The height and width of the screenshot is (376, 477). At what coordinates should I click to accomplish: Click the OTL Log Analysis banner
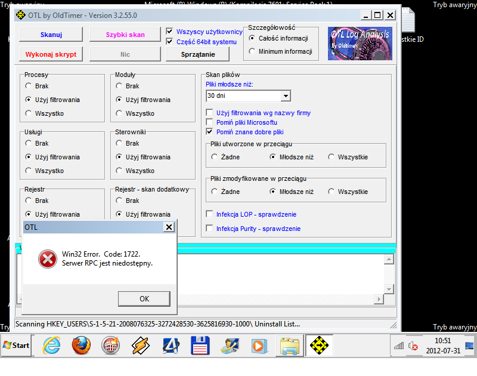tap(360, 44)
